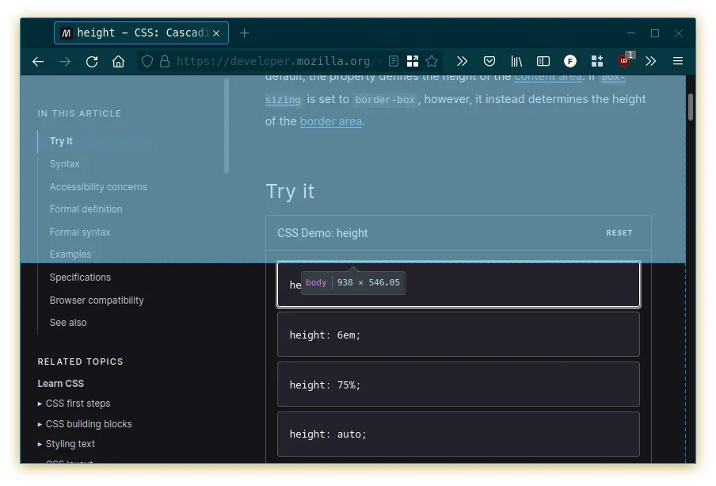Jump to Try it section
Viewport: 716px width, 486px height.
61,141
